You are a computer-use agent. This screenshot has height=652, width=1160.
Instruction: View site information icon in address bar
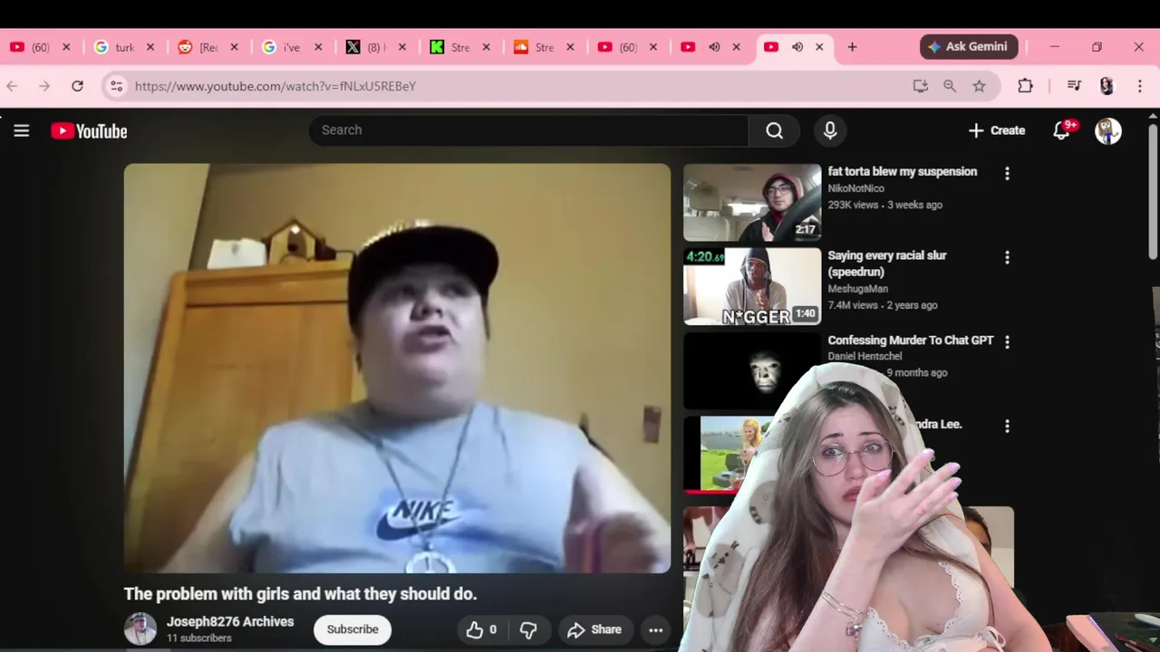(116, 86)
